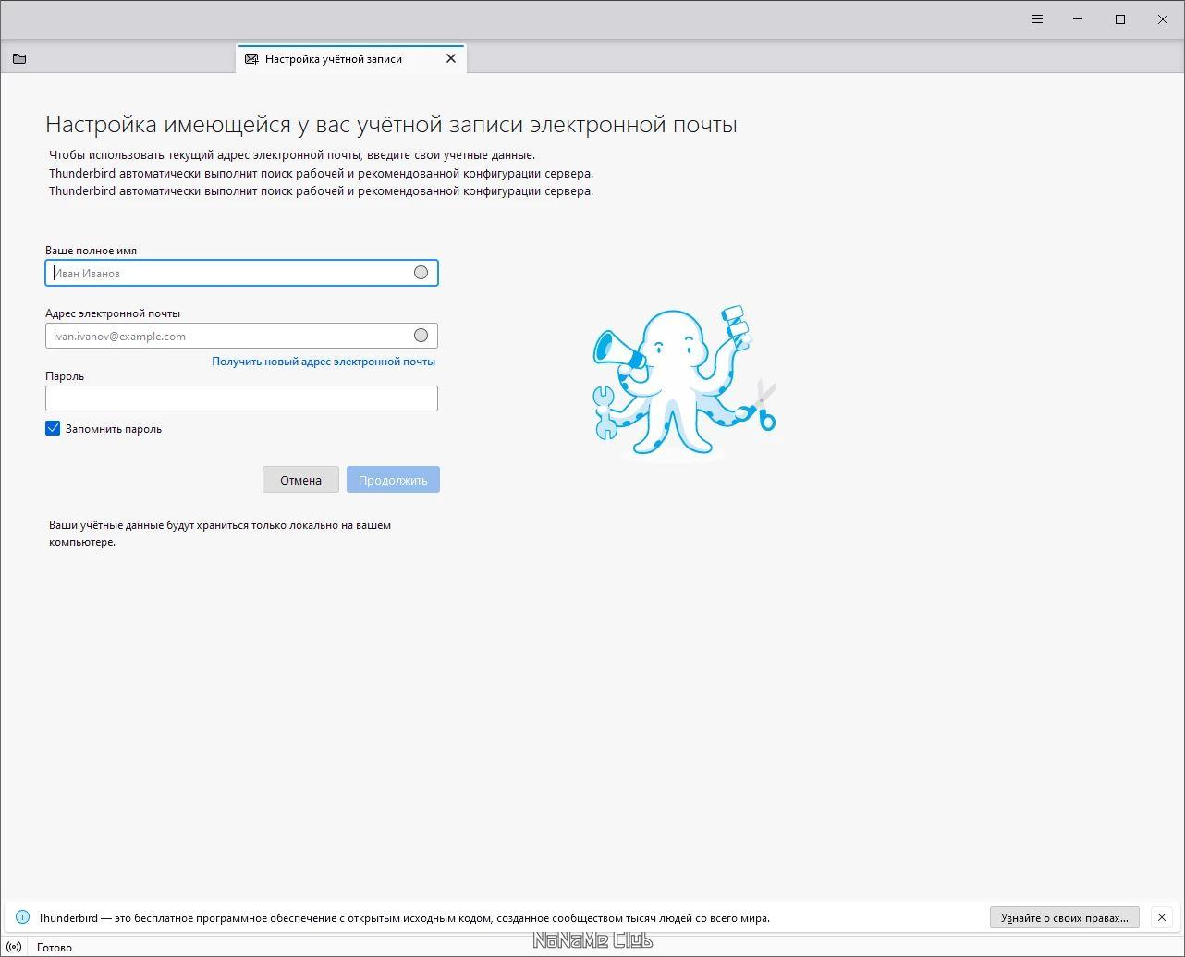
Task: Focus the 'Пароль' input field
Action: point(241,399)
